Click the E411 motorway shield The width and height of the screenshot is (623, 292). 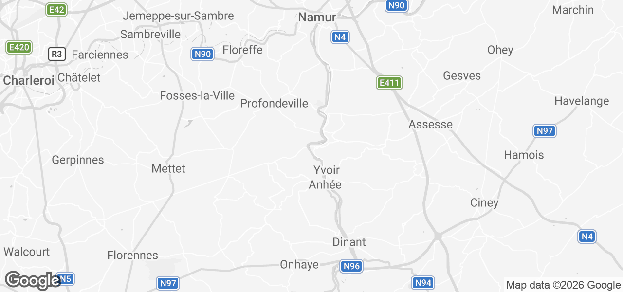click(389, 83)
